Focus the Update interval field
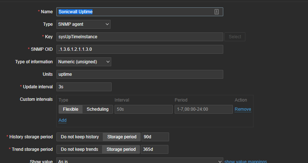 coord(84,87)
